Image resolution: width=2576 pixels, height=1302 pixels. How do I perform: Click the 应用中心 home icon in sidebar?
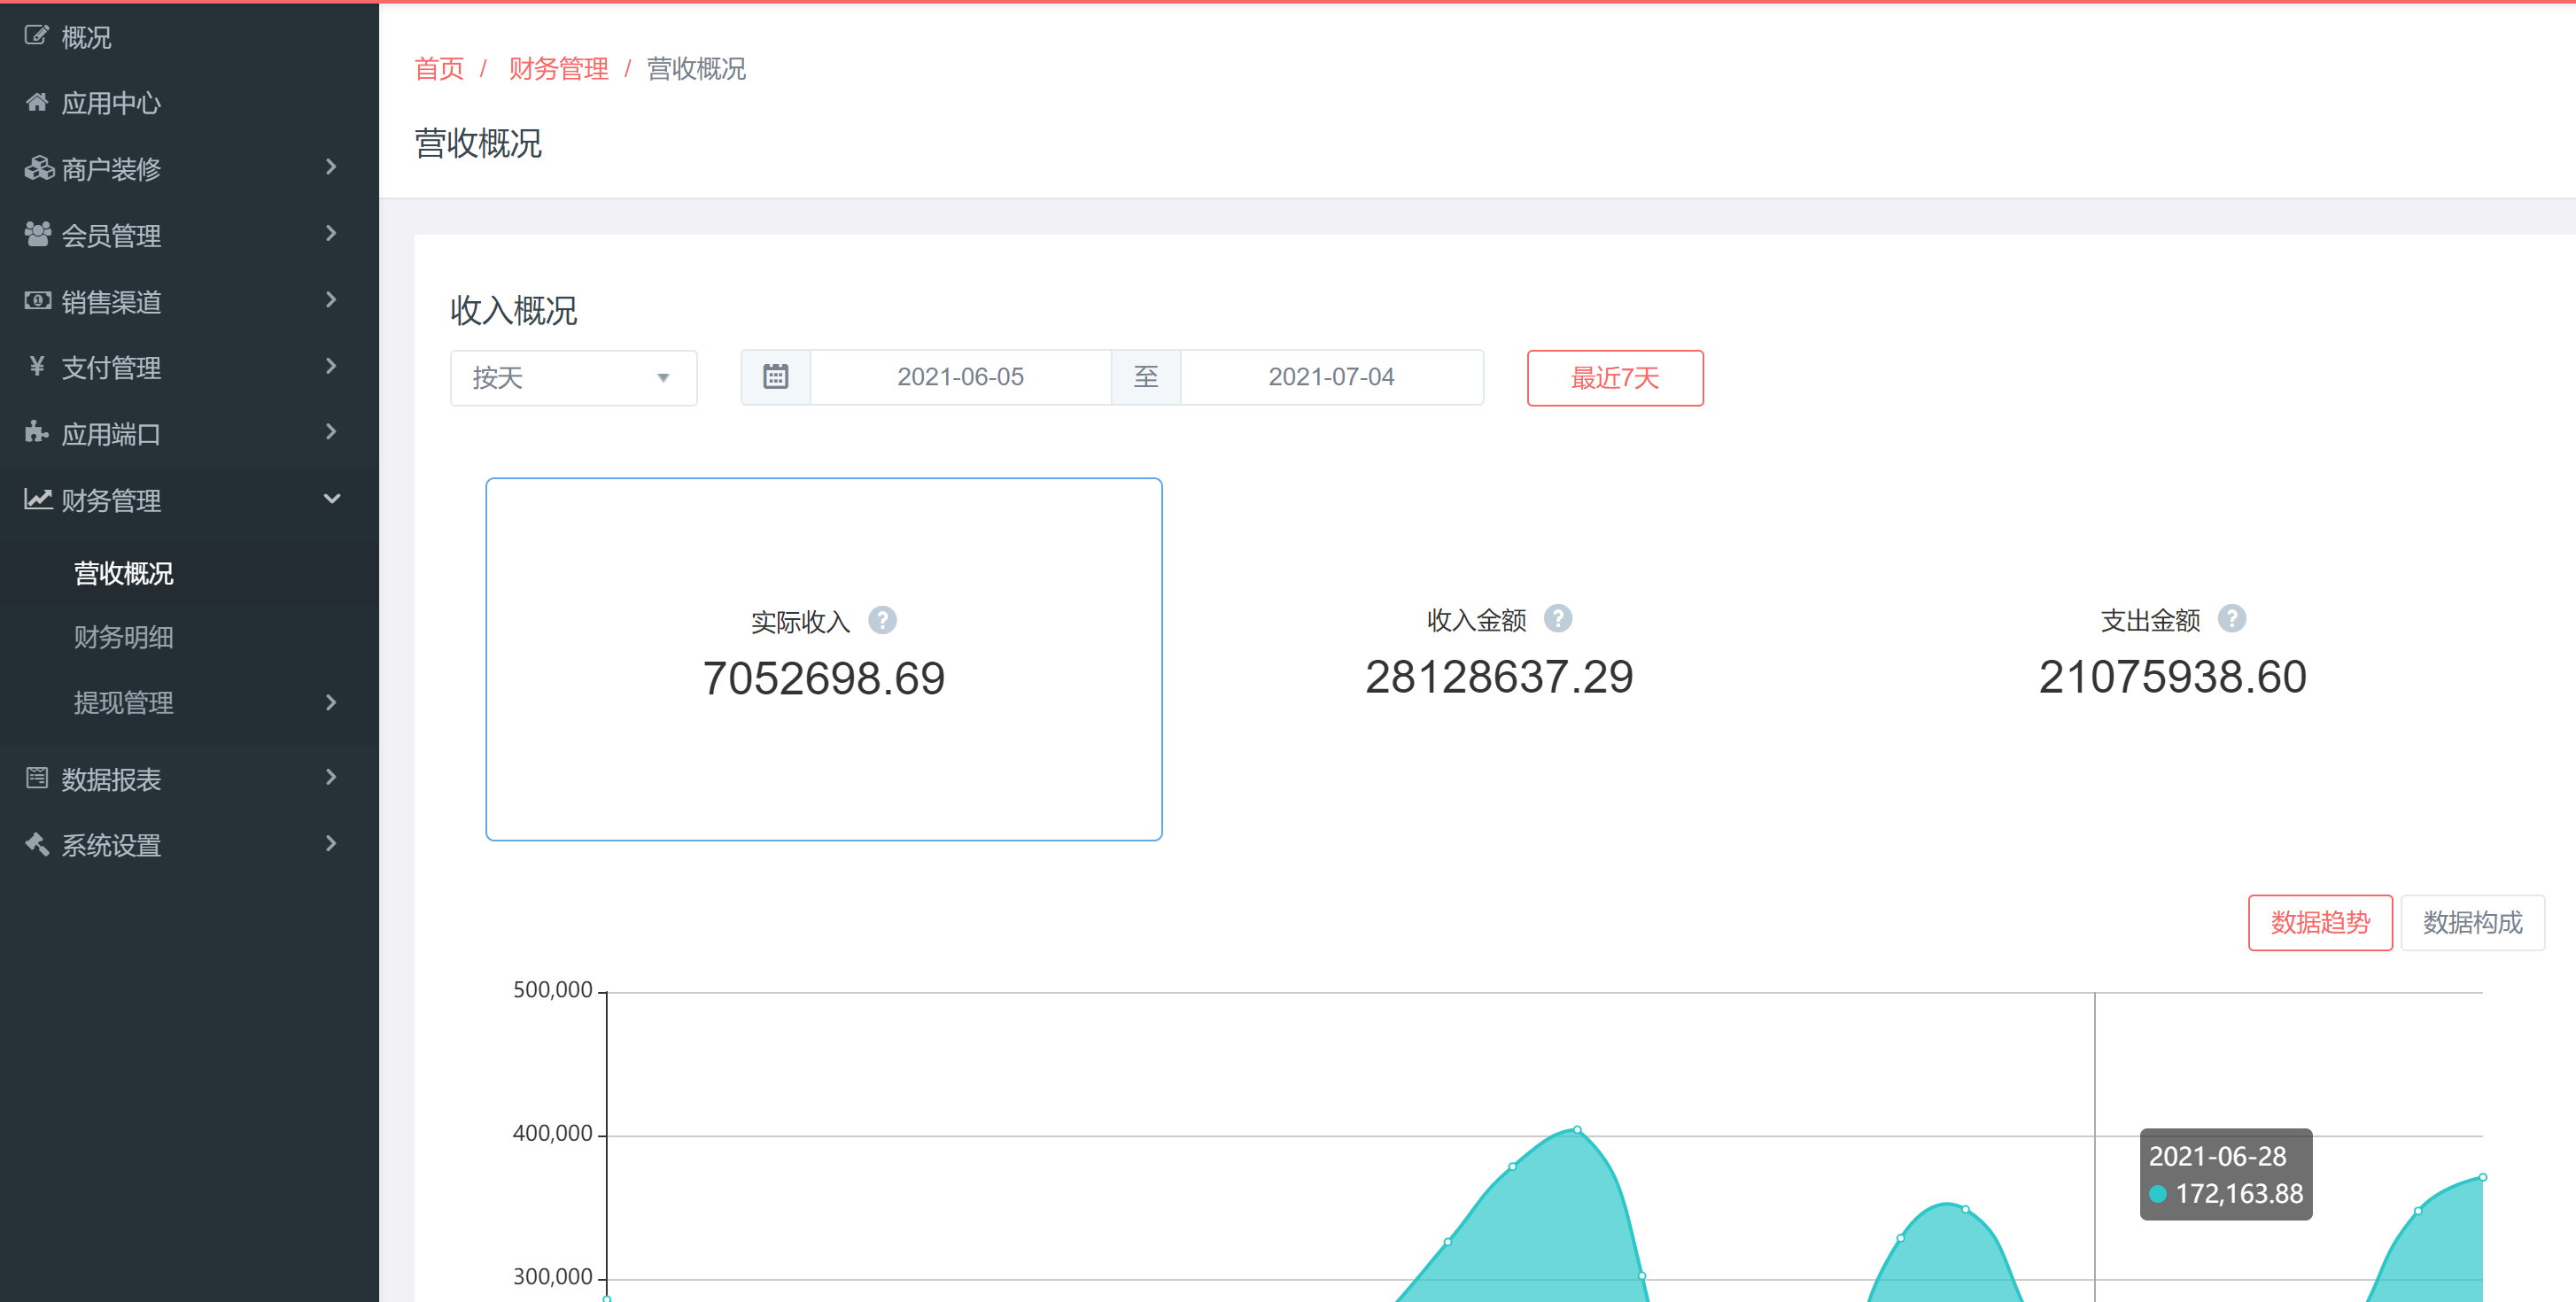pos(37,102)
